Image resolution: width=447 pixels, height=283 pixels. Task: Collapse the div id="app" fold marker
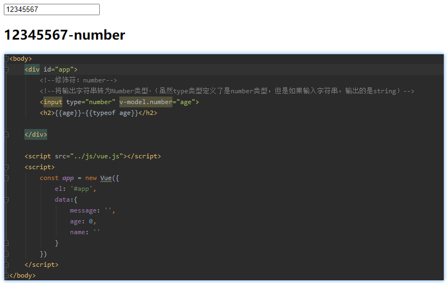point(7,69)
